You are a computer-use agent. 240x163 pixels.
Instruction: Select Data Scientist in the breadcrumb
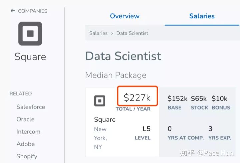pyautogui.click(x=132, y=33)
